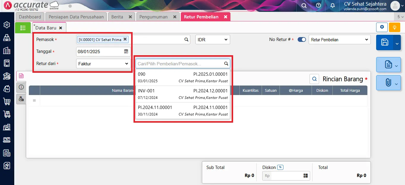Click the drag handle in the first item row
Viewport: 405px width, 185px height.
34,101
